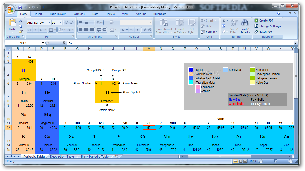Click the Save icon in Quick Access

[x=20, y=7]
